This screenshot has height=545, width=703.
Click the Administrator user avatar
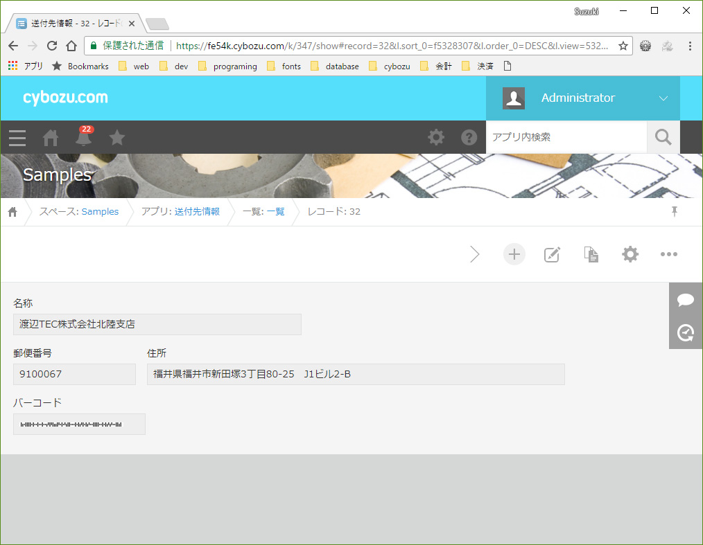514,98
